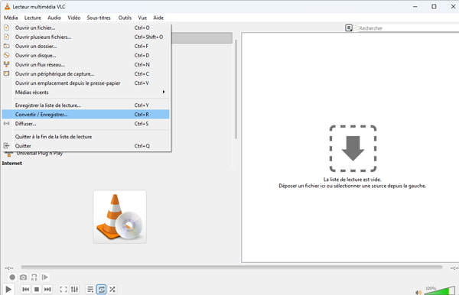
Task: Toggle fullscreen video mode
Action: coord(63,289)
